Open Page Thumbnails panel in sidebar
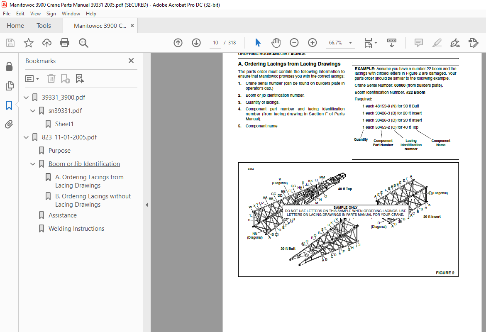The height and width of the screenshot is (332, 486). coord(9,86)
